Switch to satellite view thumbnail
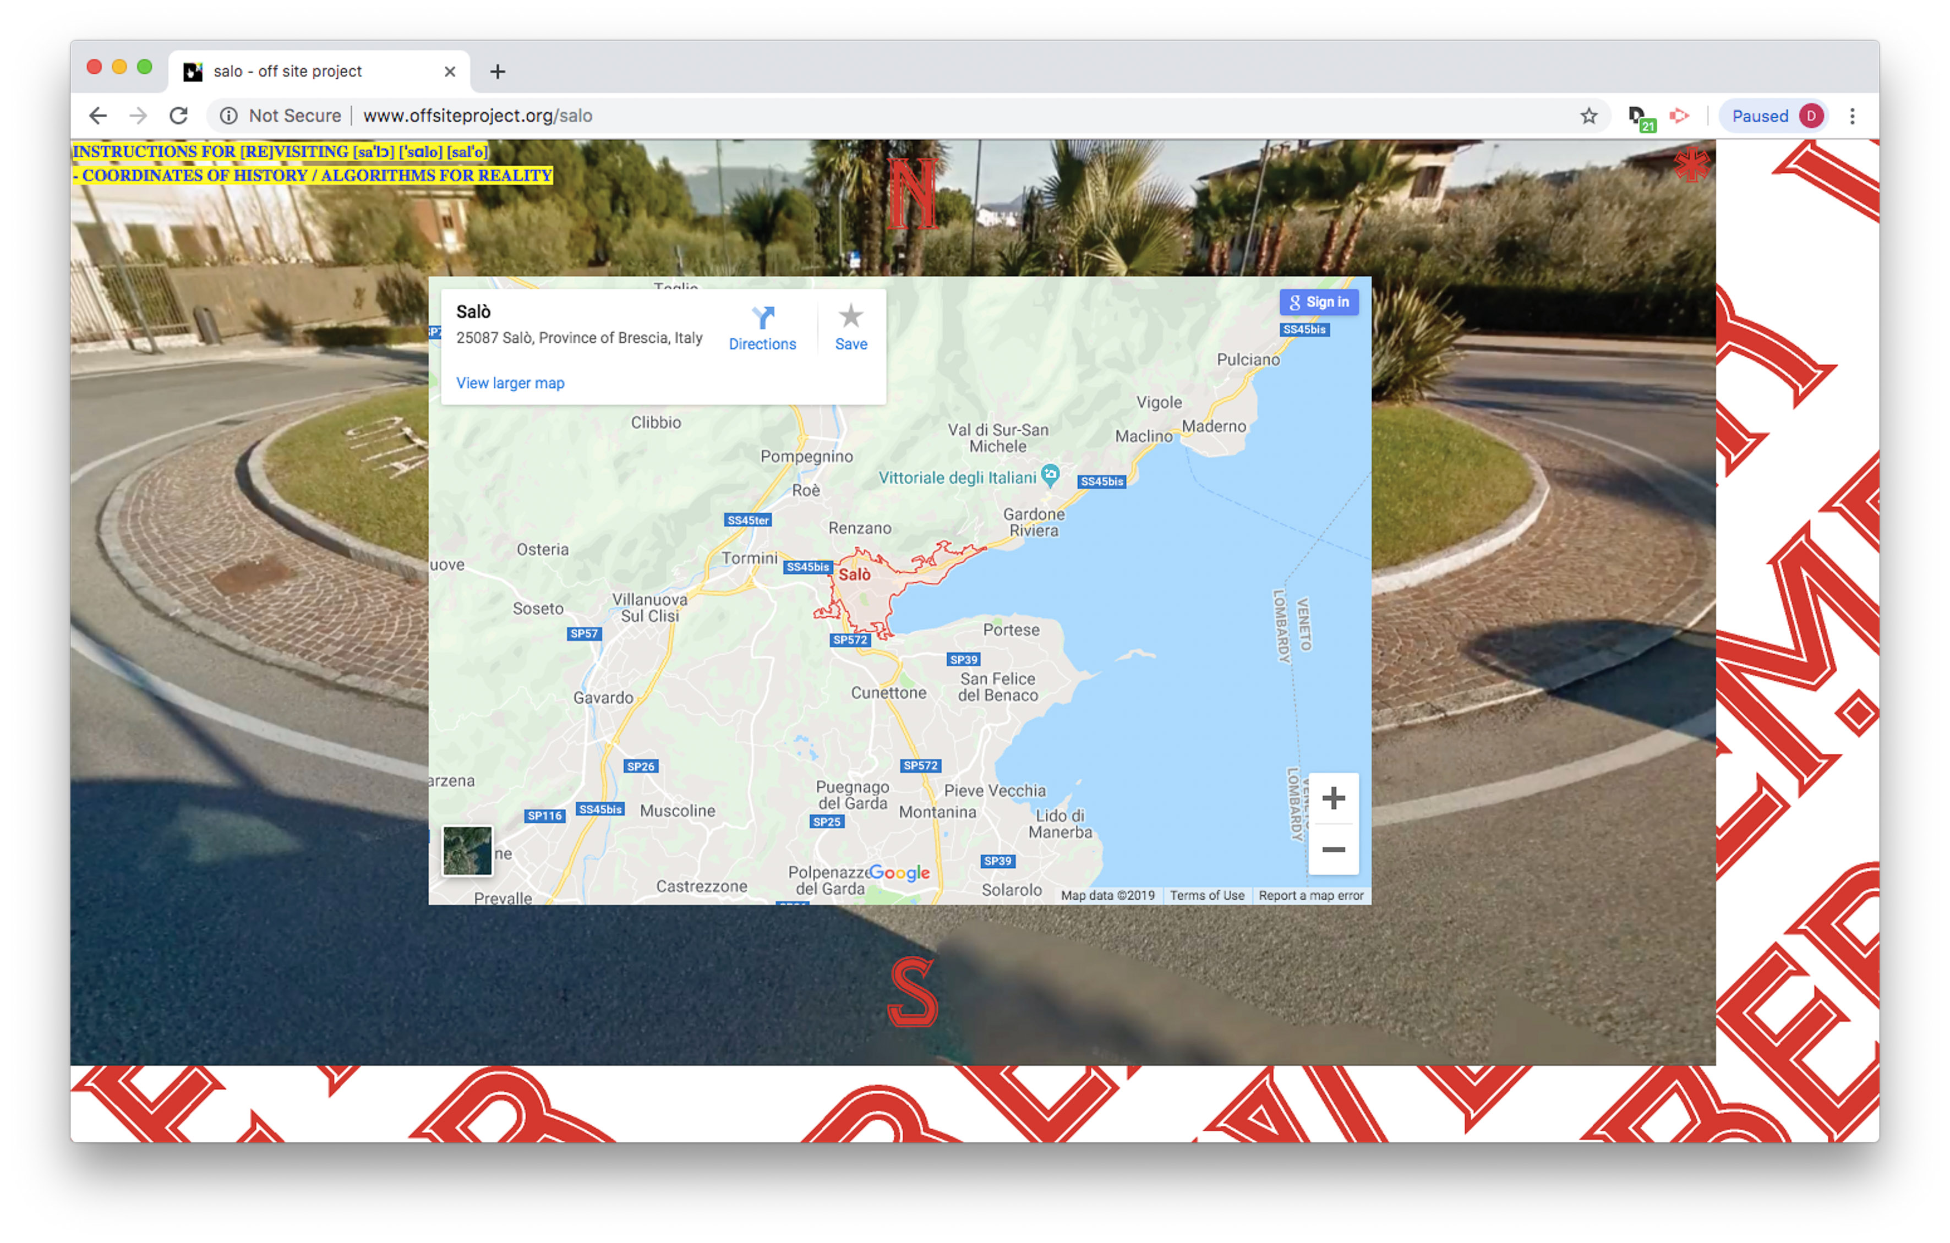Image resolution: width=1950 pixels, height=1243 pixels. 467,850
